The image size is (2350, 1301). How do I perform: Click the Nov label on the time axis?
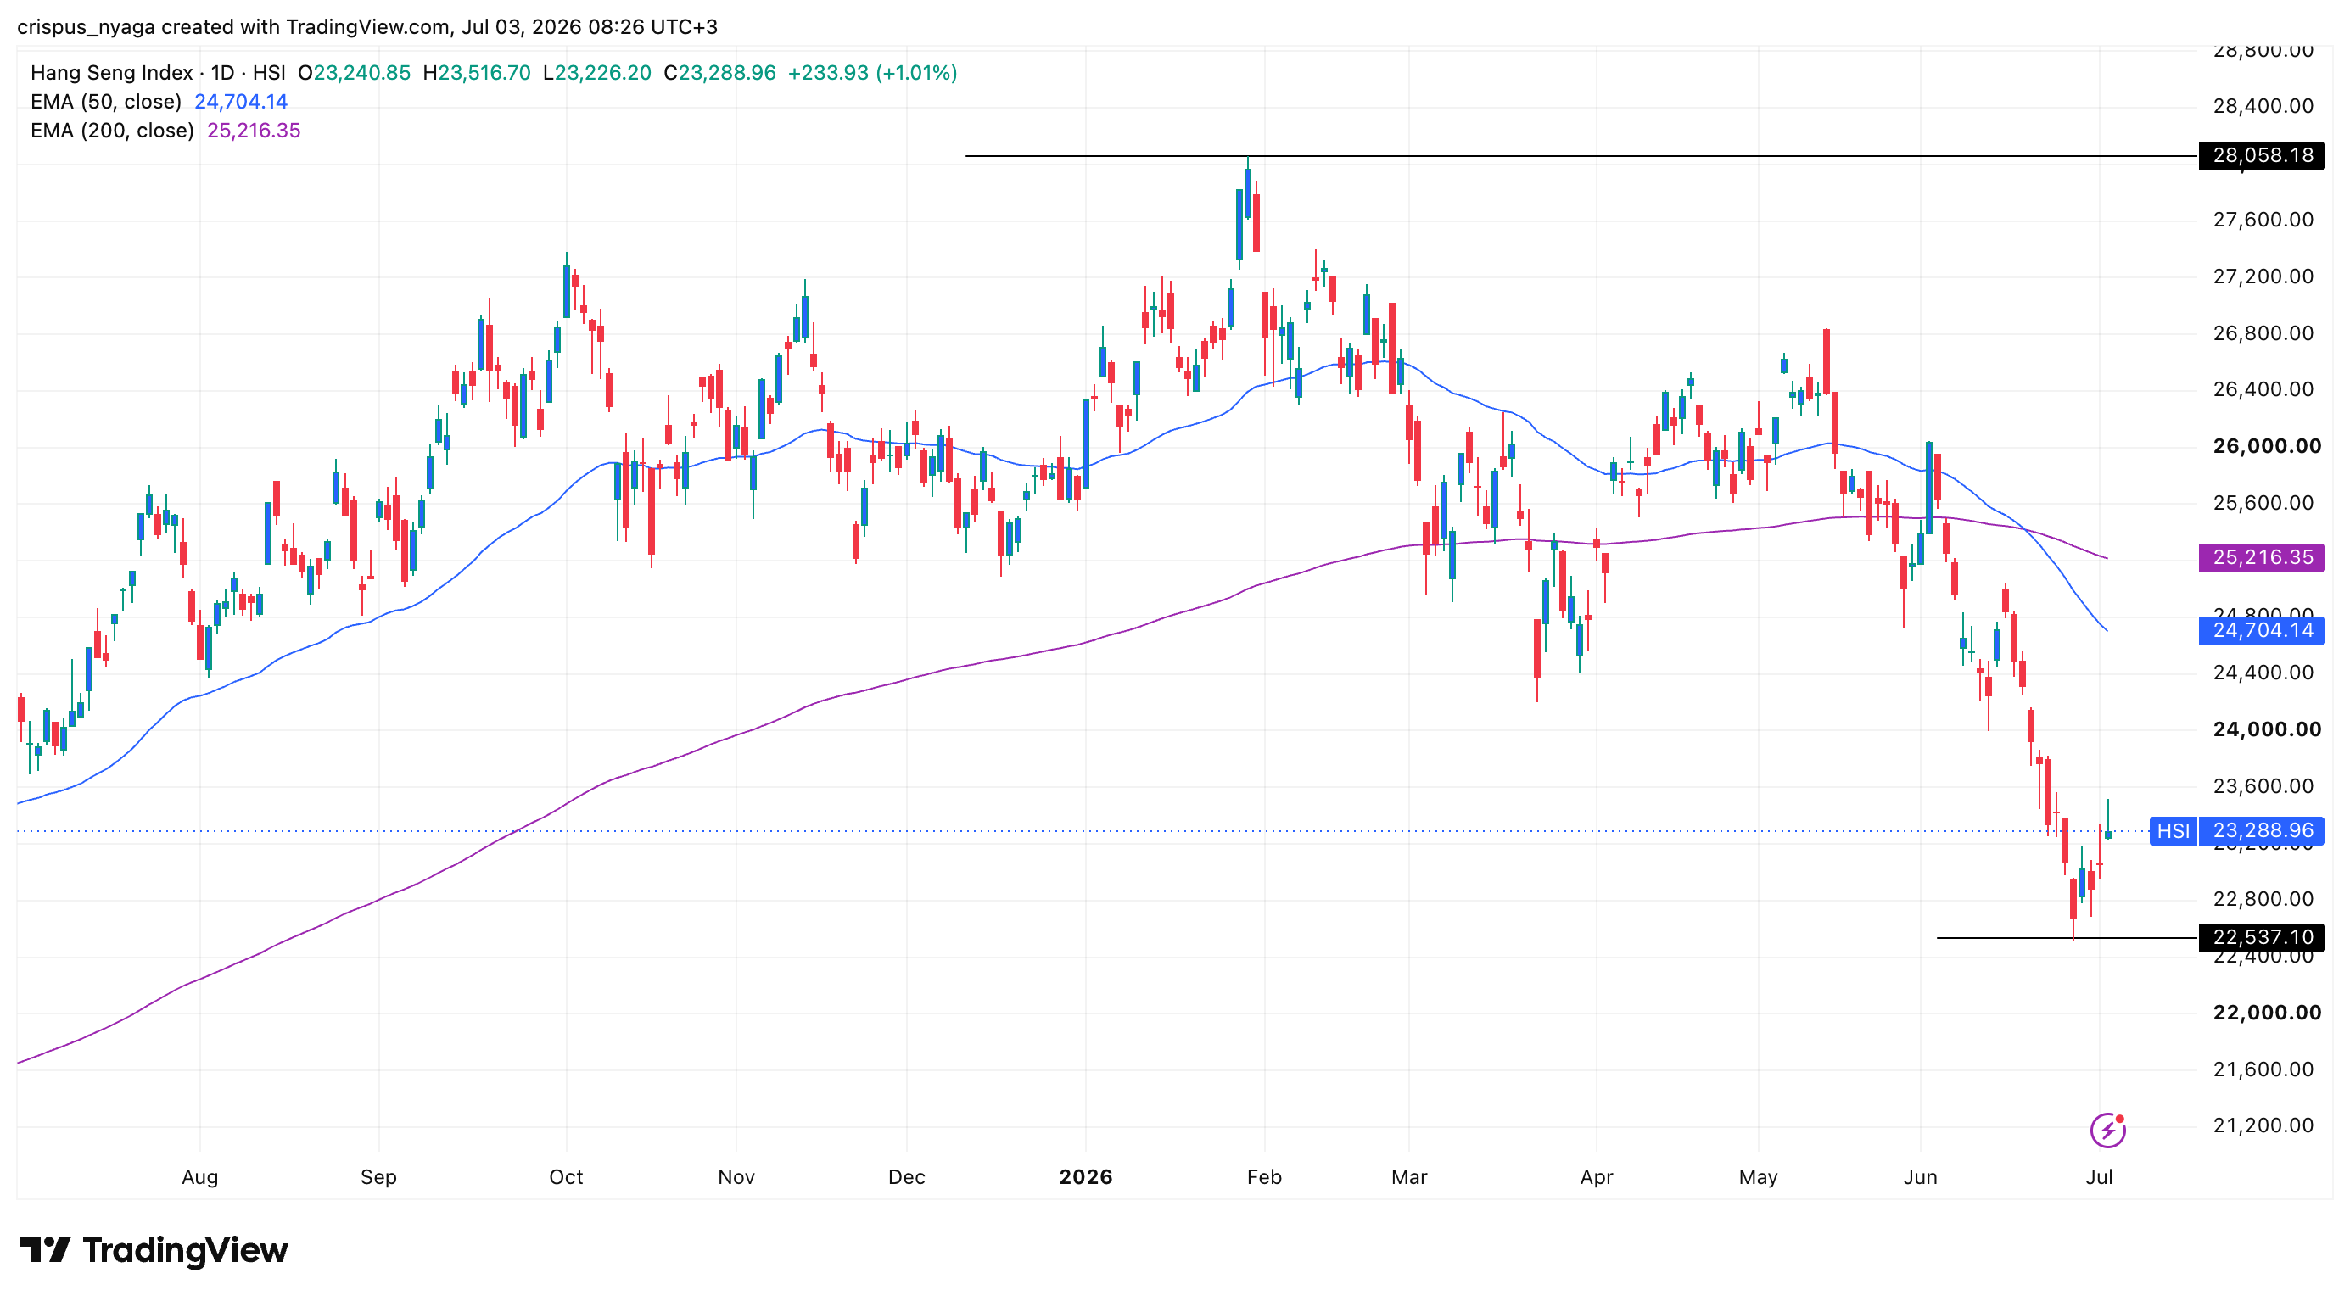736,1177
